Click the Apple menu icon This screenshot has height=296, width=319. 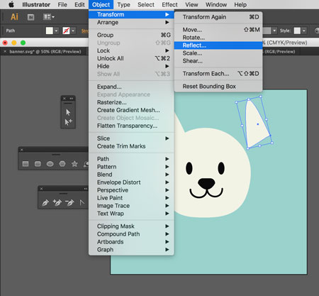click(11, 4)
